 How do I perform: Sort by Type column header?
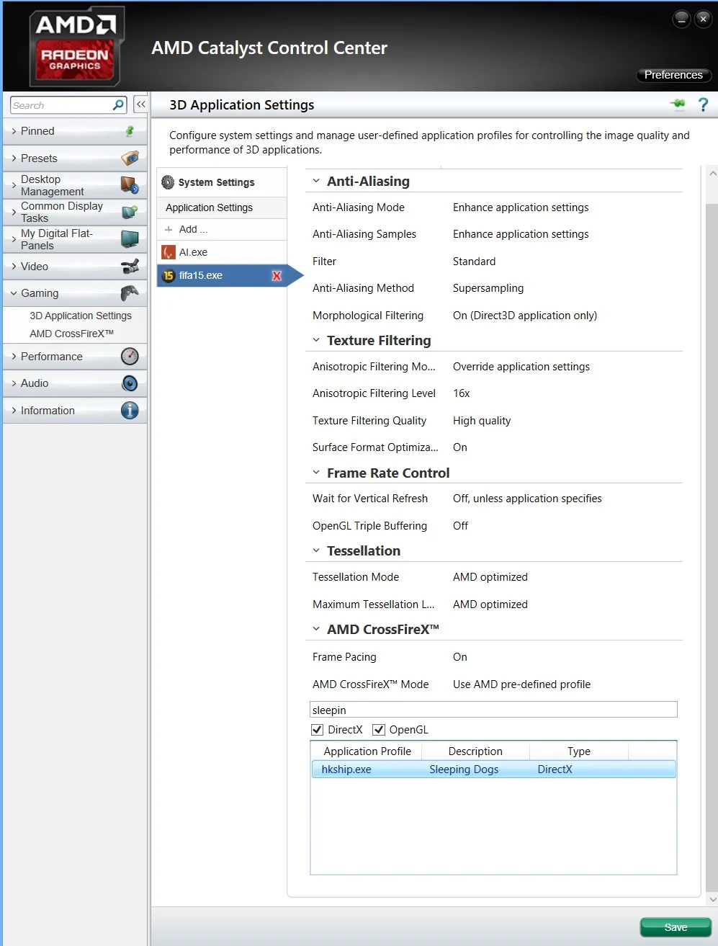click(x=579, y=751)
